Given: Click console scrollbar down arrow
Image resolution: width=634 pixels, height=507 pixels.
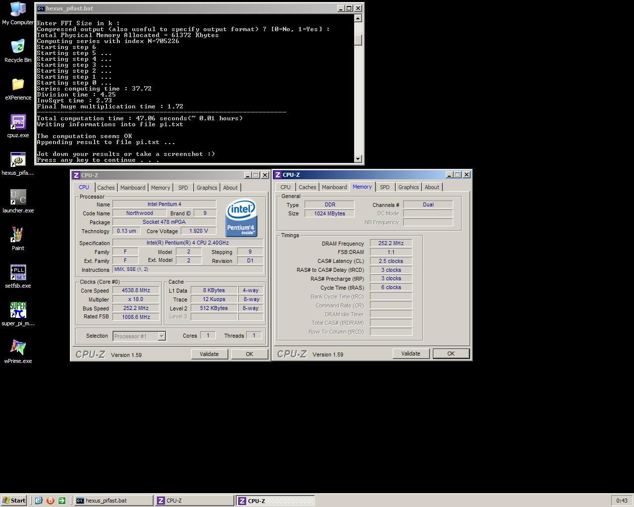Looking at the screenshot, I should tap(358, 158).
